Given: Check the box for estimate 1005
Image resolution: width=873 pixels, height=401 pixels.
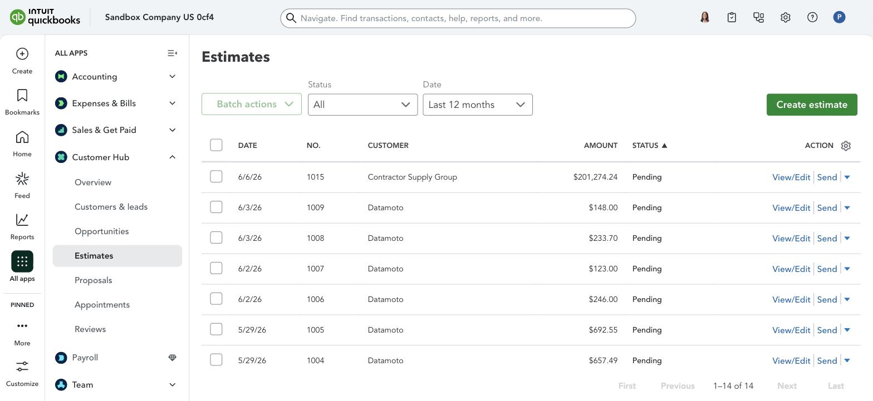Looking at the screenshot, I should 216,329.
